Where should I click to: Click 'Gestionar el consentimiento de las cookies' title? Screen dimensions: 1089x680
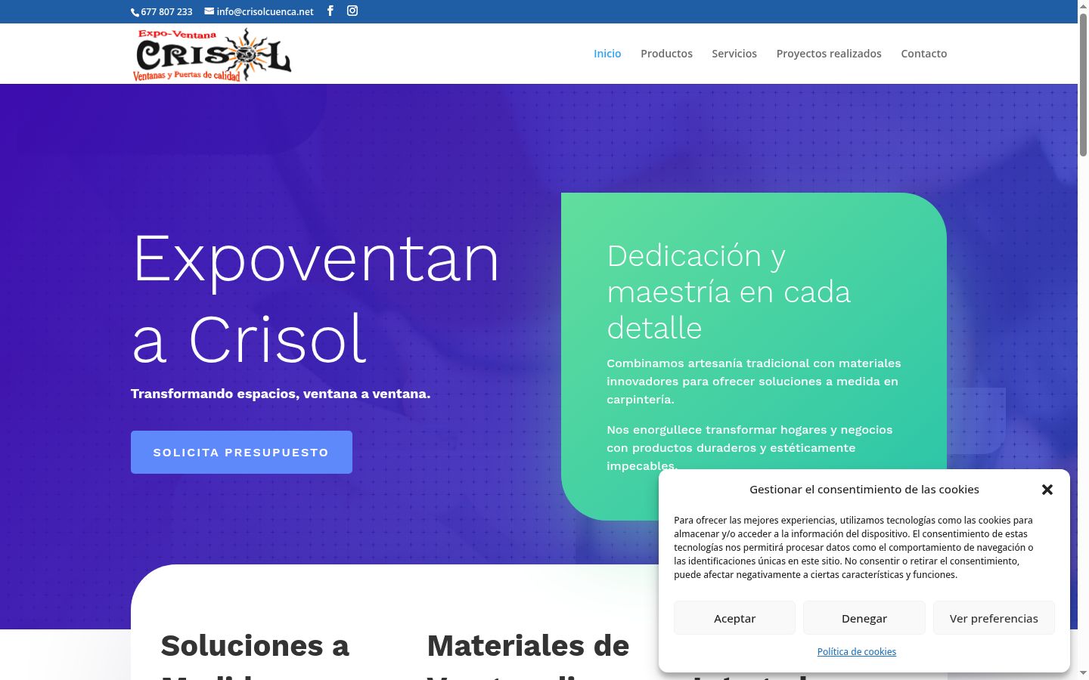tap(864, 490)
